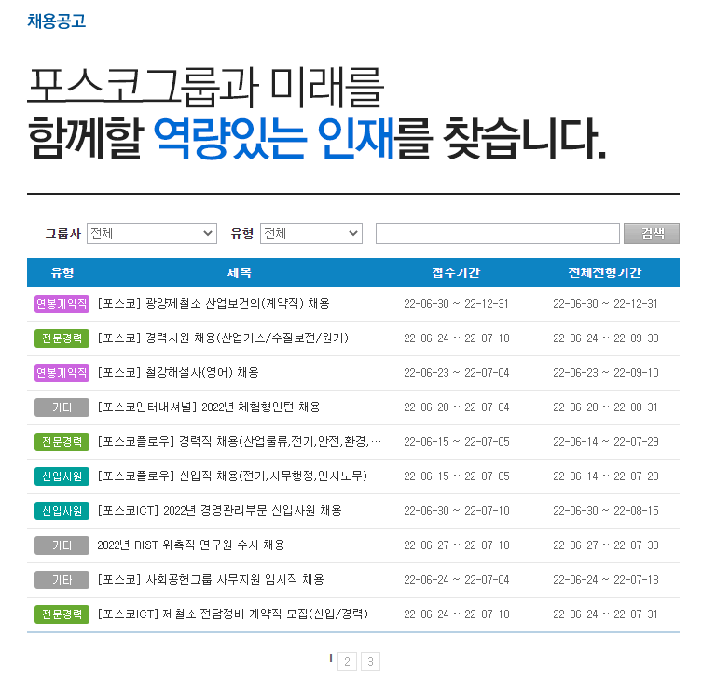Open the 그룹사 dropdown
Screen dimensions: 716x690
click(x=152, y=233)
